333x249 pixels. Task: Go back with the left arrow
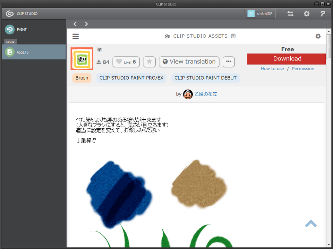75,24
